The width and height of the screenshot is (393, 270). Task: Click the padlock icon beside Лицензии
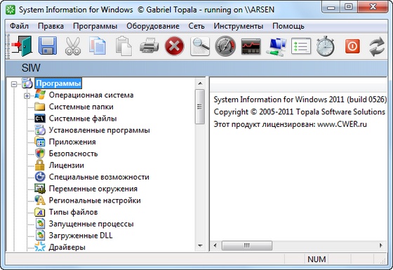tap(40, 165)
